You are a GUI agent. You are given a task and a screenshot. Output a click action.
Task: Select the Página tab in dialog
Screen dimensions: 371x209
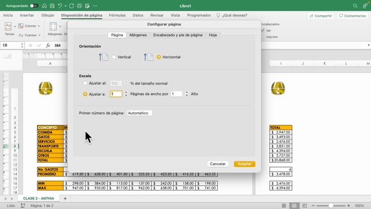(x=117, y=35)
